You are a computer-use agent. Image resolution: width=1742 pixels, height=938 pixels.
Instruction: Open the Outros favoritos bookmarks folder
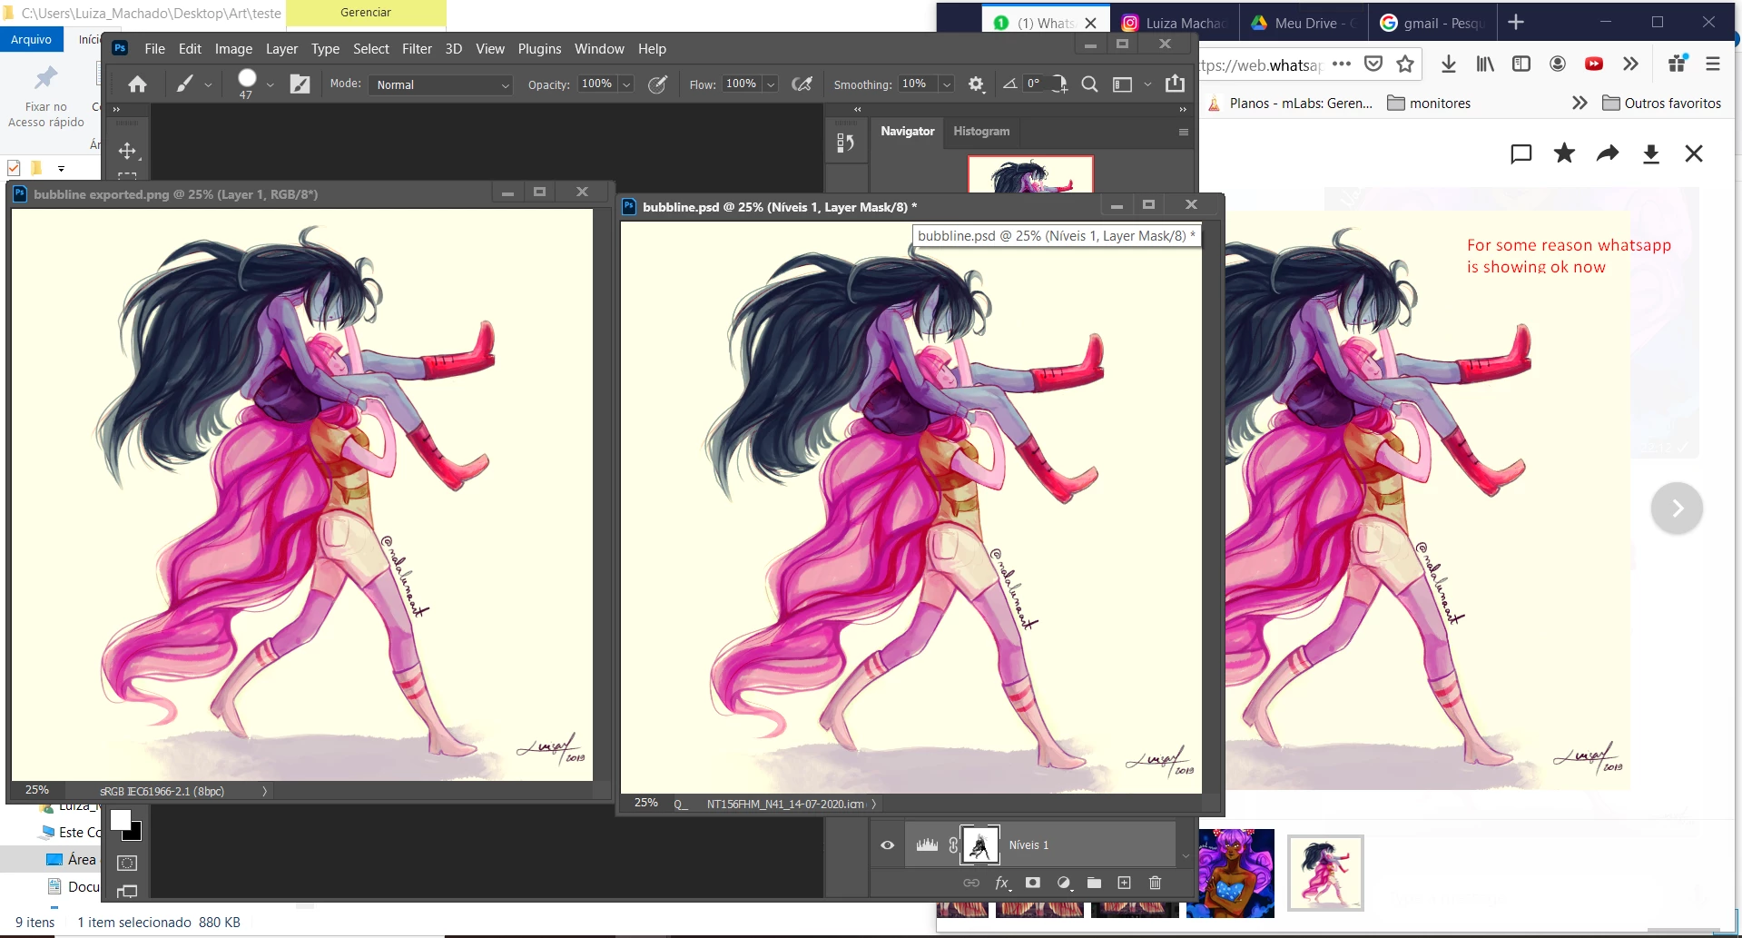pyautogui.click(x=1661, y=103)
